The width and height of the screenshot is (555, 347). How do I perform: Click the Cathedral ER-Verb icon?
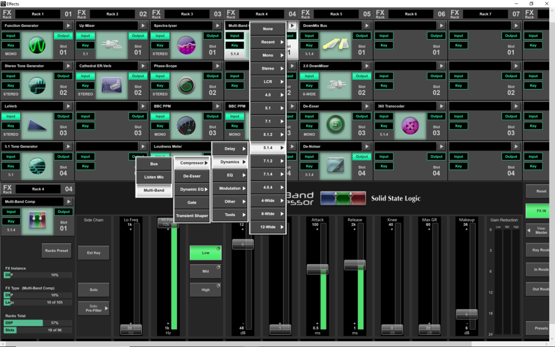[x=112, y=85]
